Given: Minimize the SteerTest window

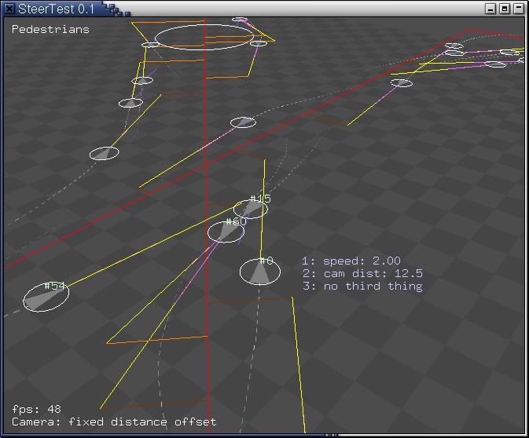Looking at the screenshot, I should pyautogui.click(x=490, y=9).
